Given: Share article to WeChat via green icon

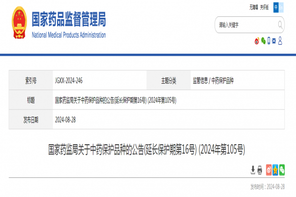Looking at the screenshot, I should pyautogui.click(x=282, y=170).
